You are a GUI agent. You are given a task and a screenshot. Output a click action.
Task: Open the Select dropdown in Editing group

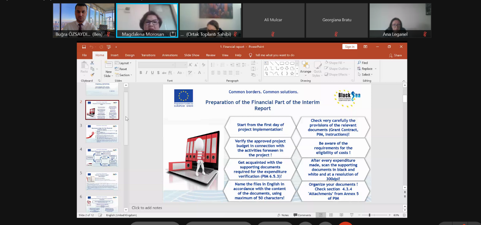point(367,74)
